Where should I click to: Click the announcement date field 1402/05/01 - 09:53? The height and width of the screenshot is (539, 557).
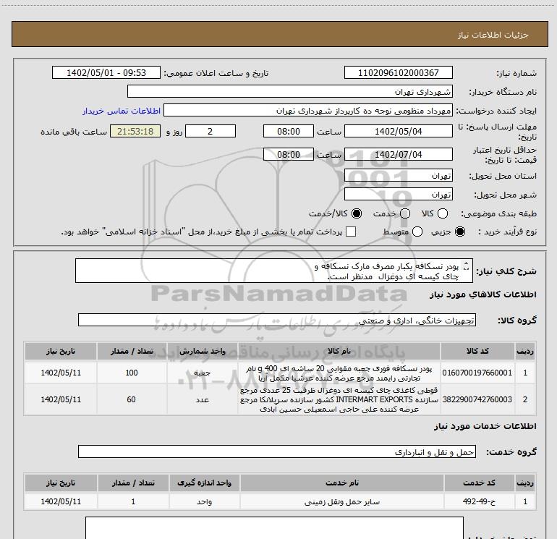(106, 72)
